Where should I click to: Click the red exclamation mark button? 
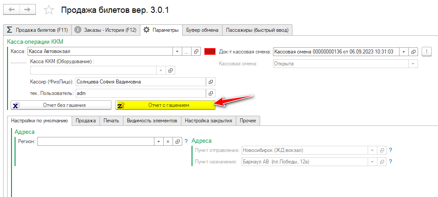tap(426, 52)
